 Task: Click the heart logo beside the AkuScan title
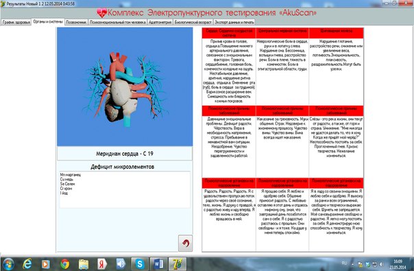click(101, 12)
